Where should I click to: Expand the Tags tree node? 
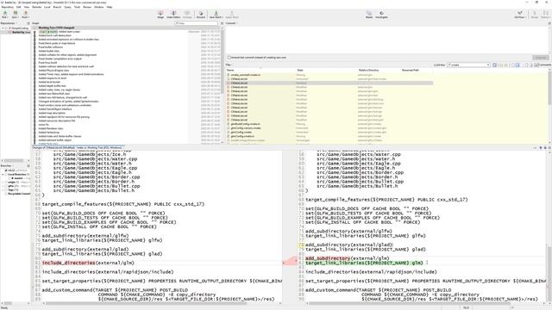[x=3, y=189]
